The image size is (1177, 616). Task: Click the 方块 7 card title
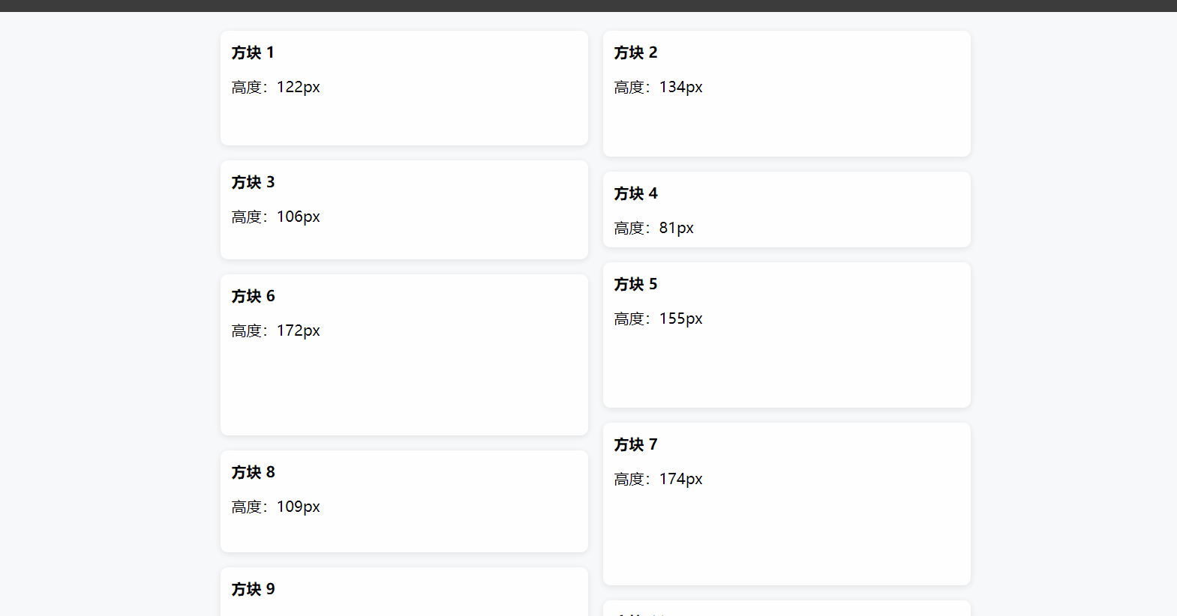coord(635,444)
